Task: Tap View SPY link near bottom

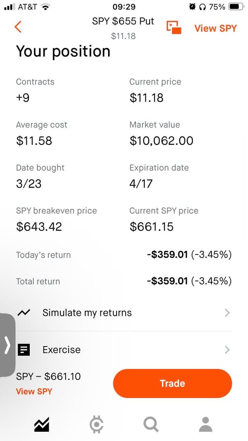Action: 34,391
